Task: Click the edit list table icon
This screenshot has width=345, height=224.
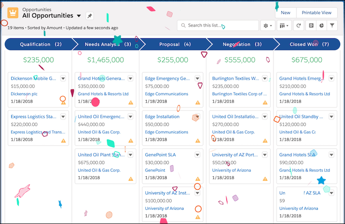Action: point(311,26)
